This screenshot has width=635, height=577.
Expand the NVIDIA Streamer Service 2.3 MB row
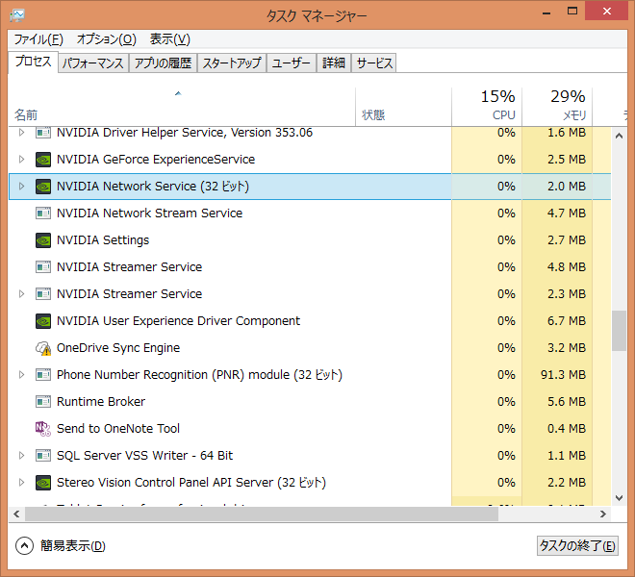[21, 294]
